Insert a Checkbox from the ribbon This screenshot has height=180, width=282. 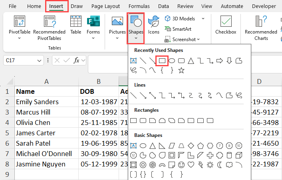226,25
